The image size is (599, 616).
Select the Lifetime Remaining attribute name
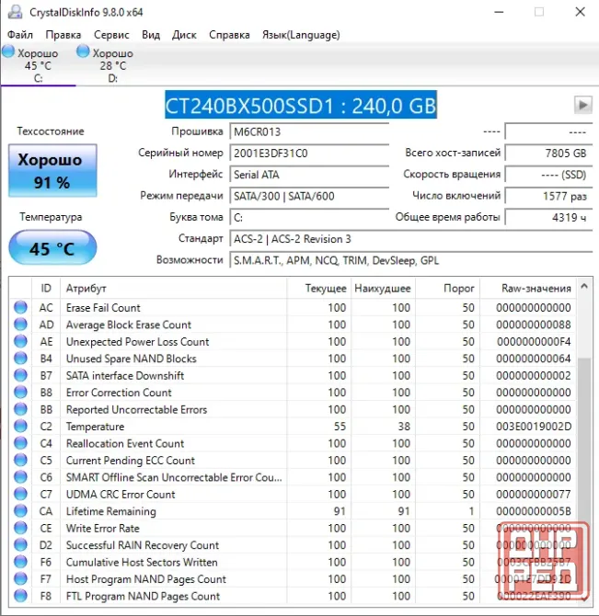[110, 511]
